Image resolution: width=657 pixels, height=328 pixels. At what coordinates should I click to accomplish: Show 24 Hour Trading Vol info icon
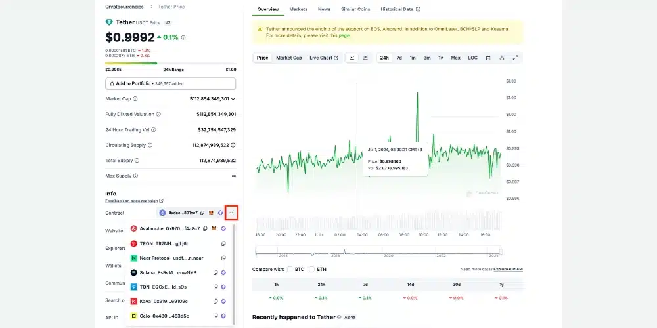153,130
